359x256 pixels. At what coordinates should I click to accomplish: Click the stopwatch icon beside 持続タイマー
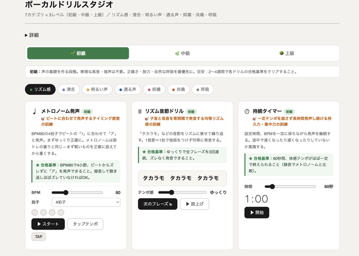[247, 112]
